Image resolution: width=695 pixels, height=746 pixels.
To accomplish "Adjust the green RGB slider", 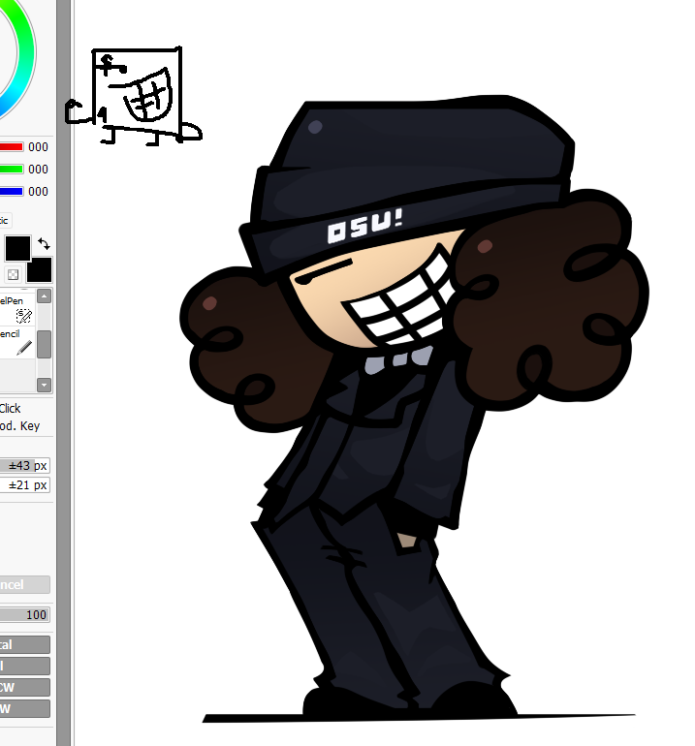I will [12, 170].
